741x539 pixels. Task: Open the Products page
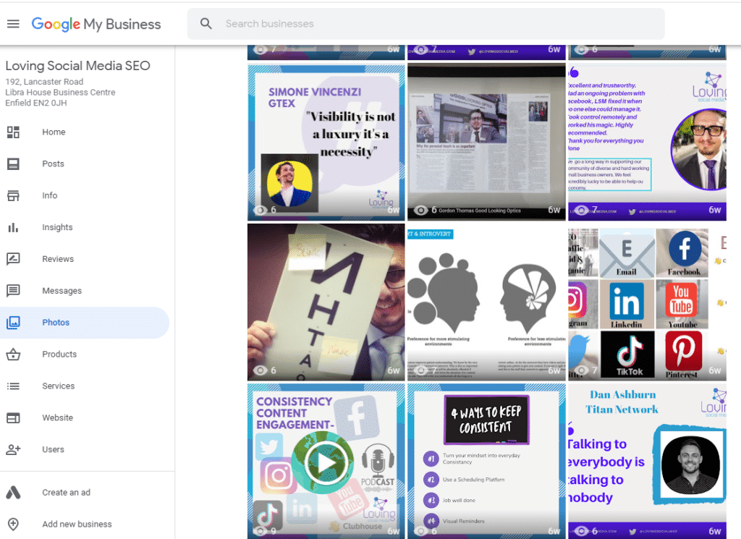(59, 355)
